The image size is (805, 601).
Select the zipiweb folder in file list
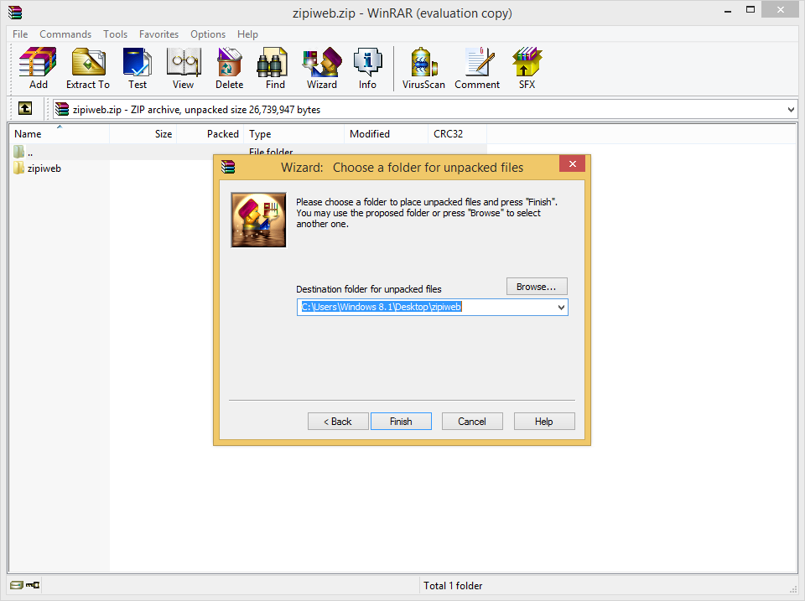tap(37, 168)
